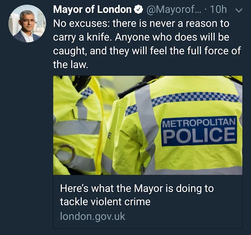
Task: Open the 'Here's what the Mayor is doing' headline
Action: (137, 189)
